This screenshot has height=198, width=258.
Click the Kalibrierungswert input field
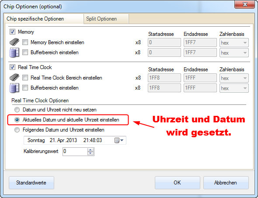click(x=75, y=152)
